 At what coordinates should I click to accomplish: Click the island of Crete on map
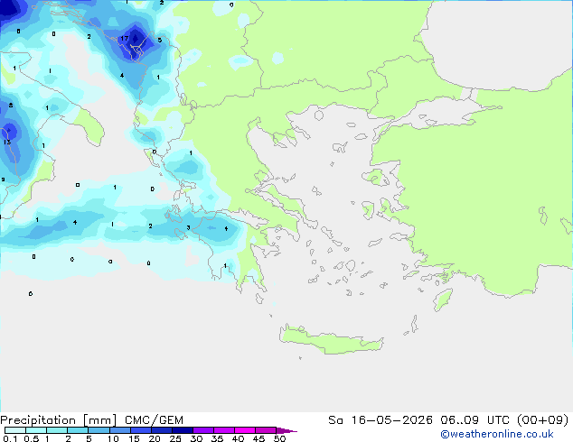(331, 339)
